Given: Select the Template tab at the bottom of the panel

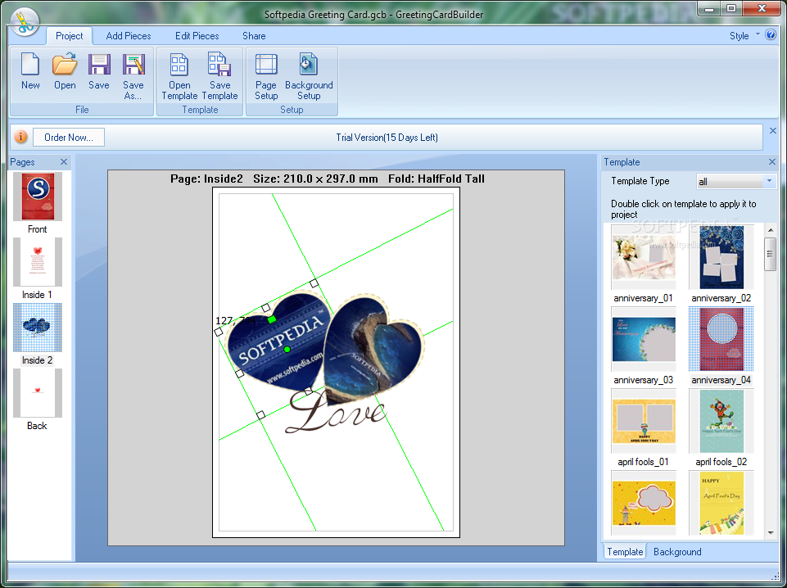Looking at the screenshot, I should click(x=625, y=551).
